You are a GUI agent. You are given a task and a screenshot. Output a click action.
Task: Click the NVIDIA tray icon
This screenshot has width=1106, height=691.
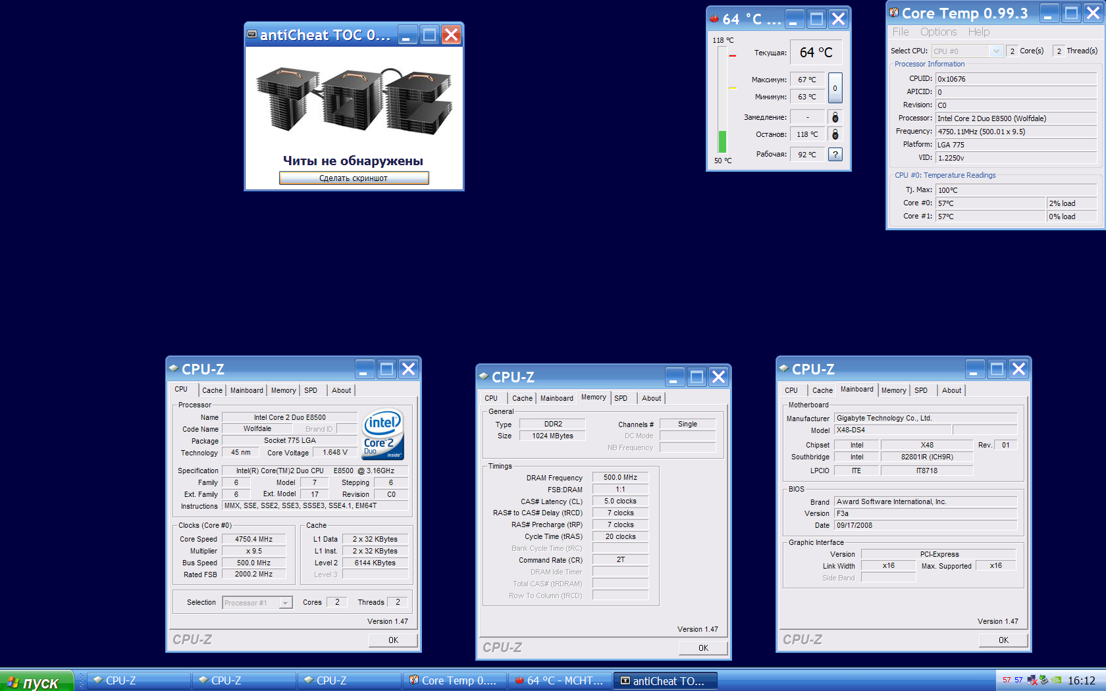(x=1056, y=680)
